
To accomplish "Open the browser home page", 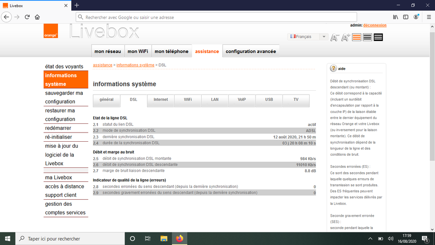I will [37, 17].
